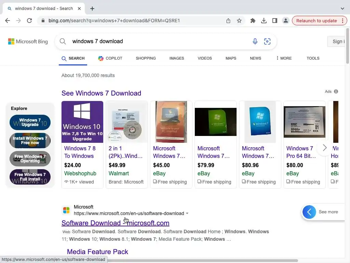Image resolution: width=350 pixels, height=263 pixels.
Task: Click the Microsoft Bing logo
Action: [28, 41]
